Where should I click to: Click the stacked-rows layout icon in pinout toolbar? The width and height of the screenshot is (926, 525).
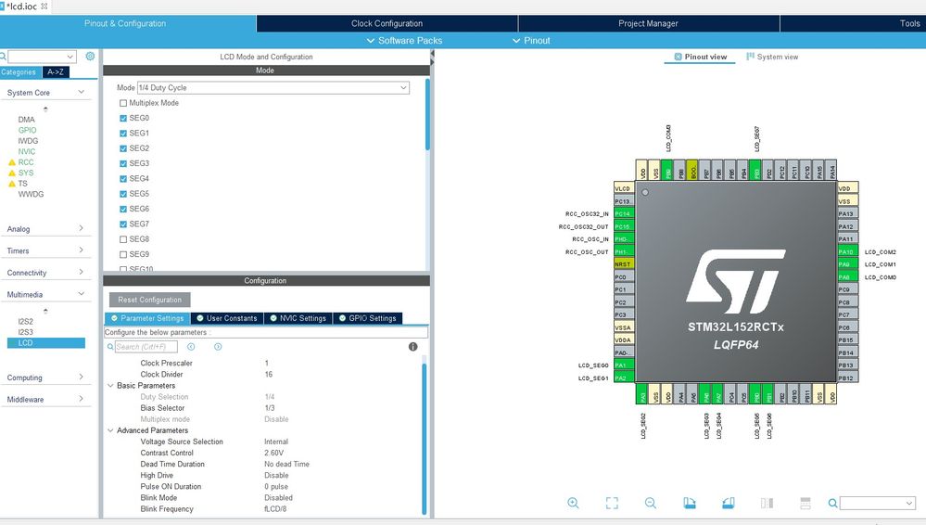point(805,503)
